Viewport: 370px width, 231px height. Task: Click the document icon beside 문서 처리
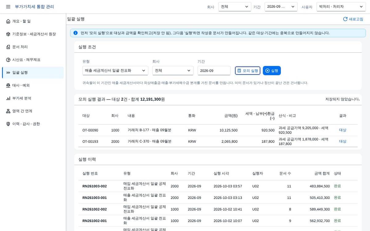[8, 47]
